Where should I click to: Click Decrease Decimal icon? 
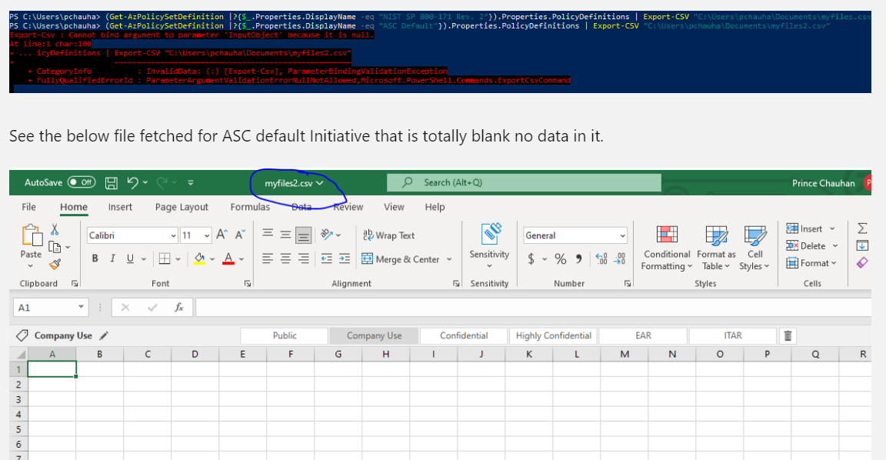click(x=620, y=258)
